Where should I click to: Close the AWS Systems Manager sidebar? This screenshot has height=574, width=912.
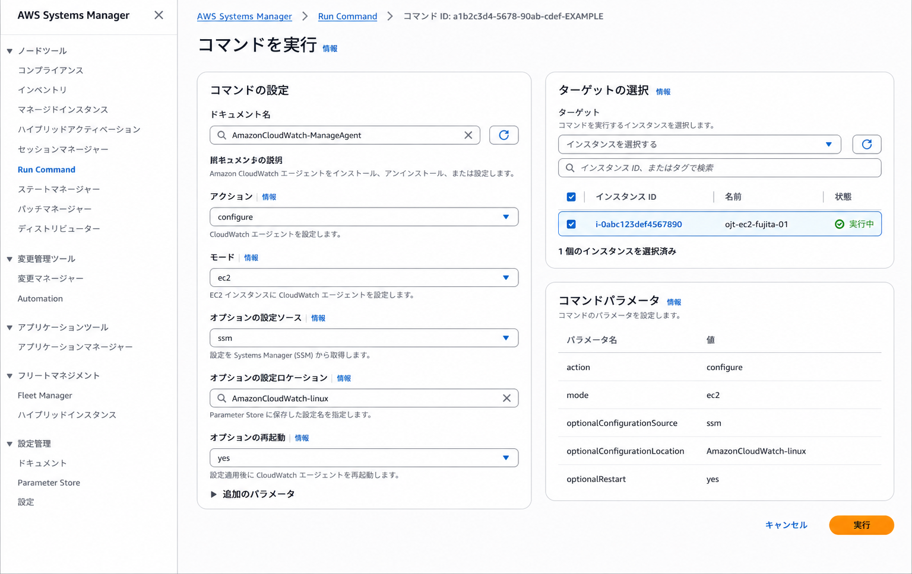tap(159, 15)
